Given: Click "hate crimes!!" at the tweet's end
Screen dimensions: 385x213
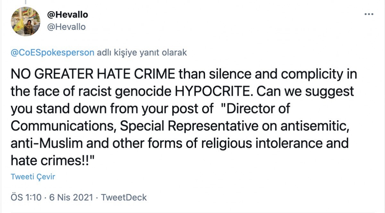Looking at the screenshot, I should tap(51, 160).
